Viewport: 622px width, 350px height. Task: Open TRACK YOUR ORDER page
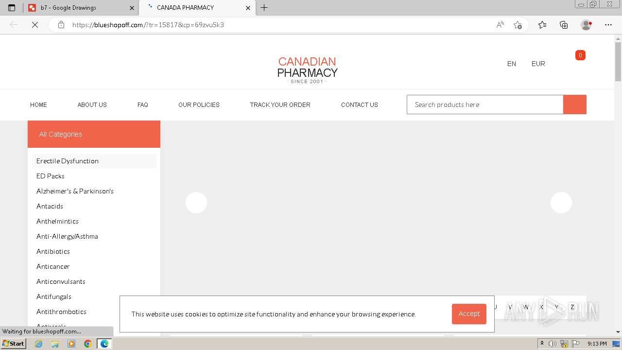pyautogui.click(x=280, y=105)
